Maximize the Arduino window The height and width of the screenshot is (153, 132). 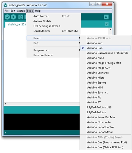[99, 4]
